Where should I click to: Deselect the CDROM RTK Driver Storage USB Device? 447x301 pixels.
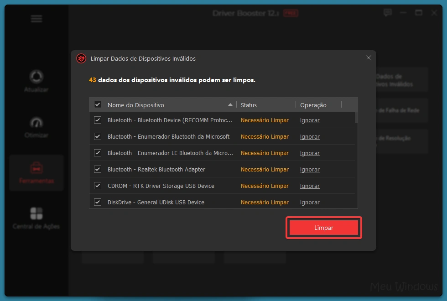coord(97,186)
